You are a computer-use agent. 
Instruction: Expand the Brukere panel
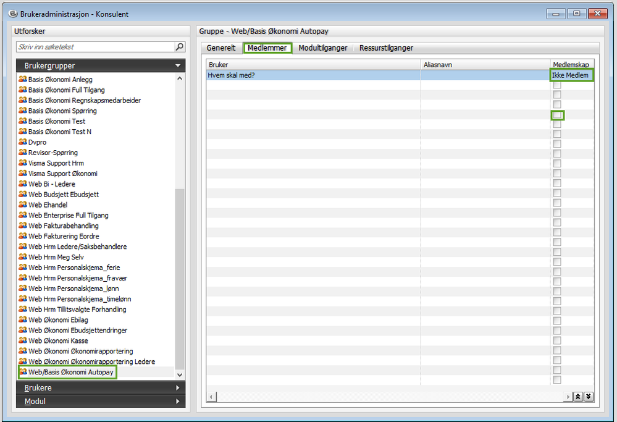pyautogui.click(x=101, y=388)
